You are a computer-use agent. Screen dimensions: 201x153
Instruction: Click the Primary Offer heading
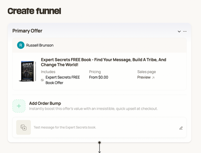[x=27, y=31]
